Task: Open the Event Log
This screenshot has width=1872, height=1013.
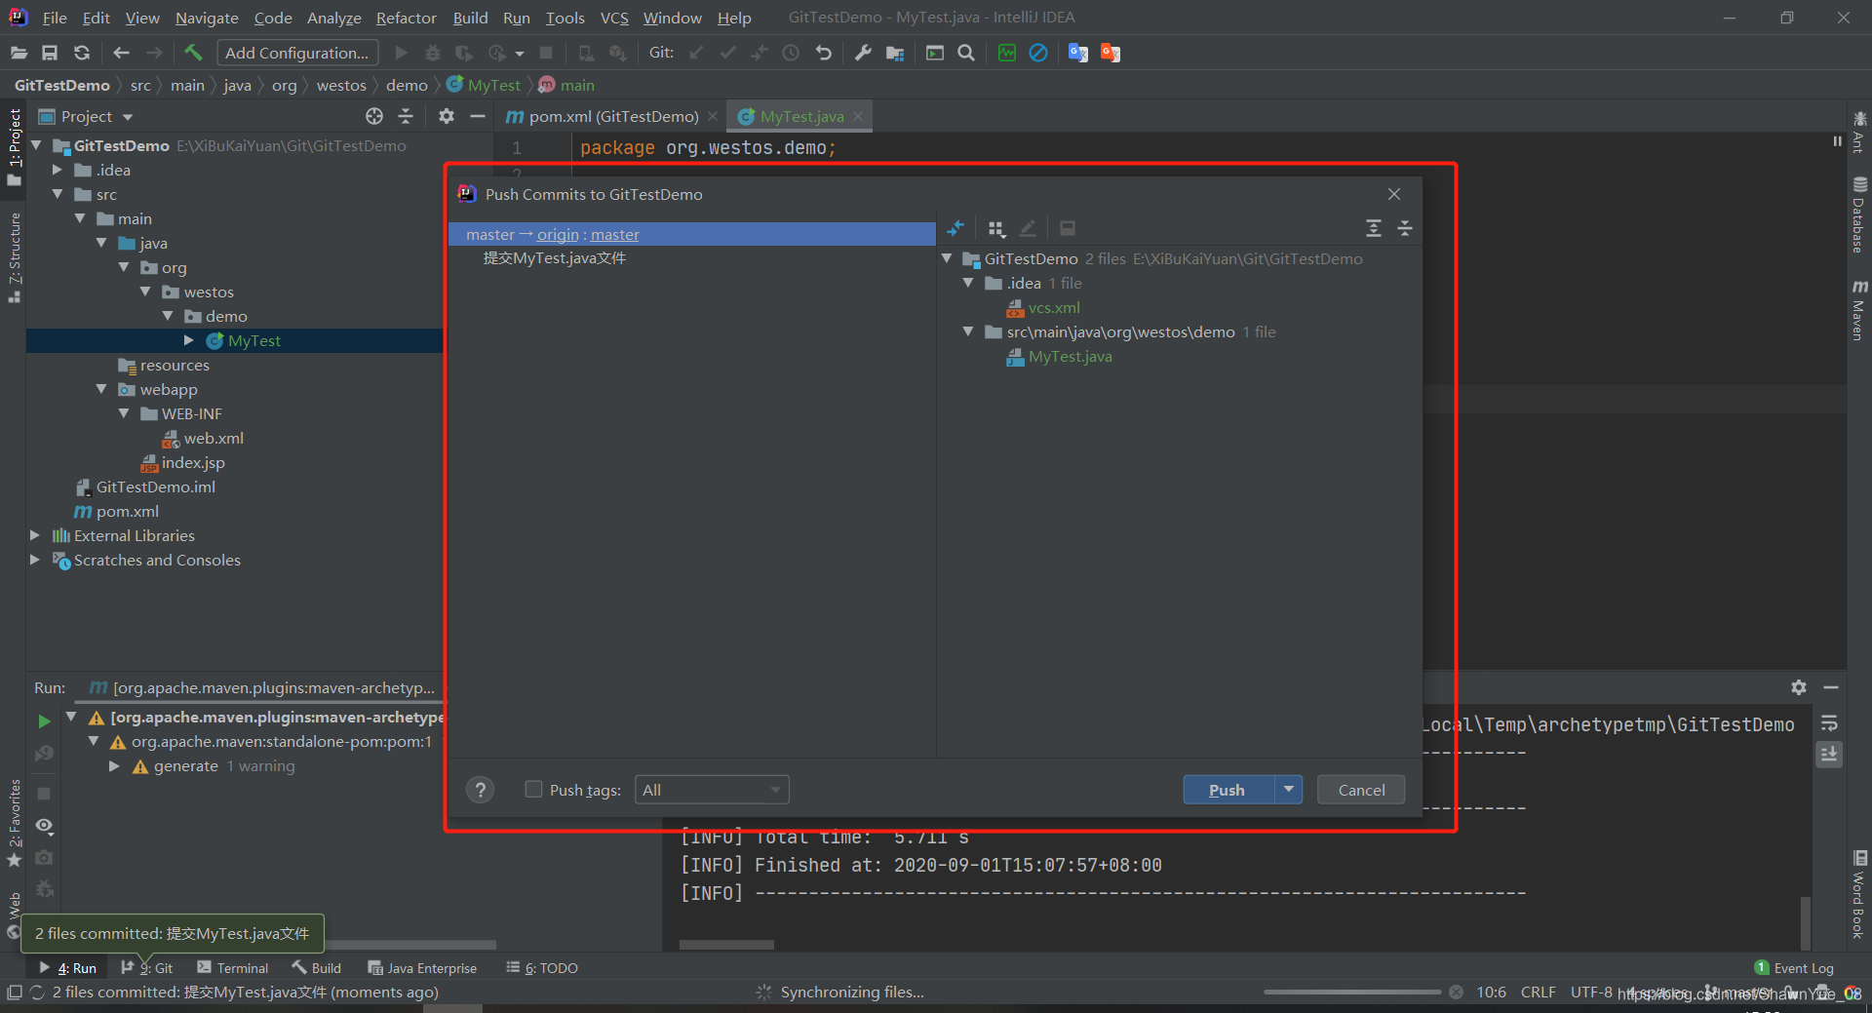Action: 1794,967
